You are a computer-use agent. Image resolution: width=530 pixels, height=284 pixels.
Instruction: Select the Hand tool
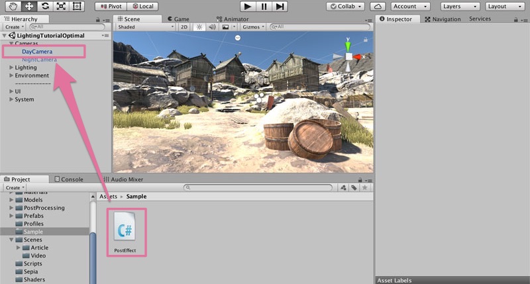[x=13, y=6]
